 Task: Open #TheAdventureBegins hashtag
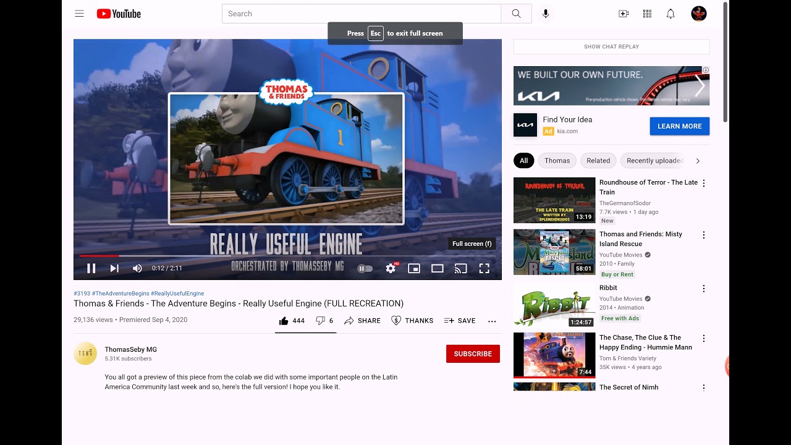click(121, 294)
